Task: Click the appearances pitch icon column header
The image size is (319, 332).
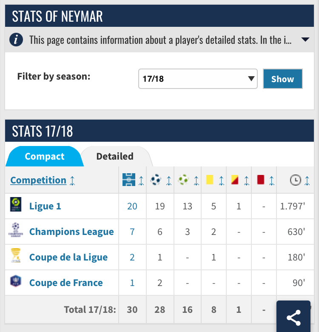Action: pos(128,180)
